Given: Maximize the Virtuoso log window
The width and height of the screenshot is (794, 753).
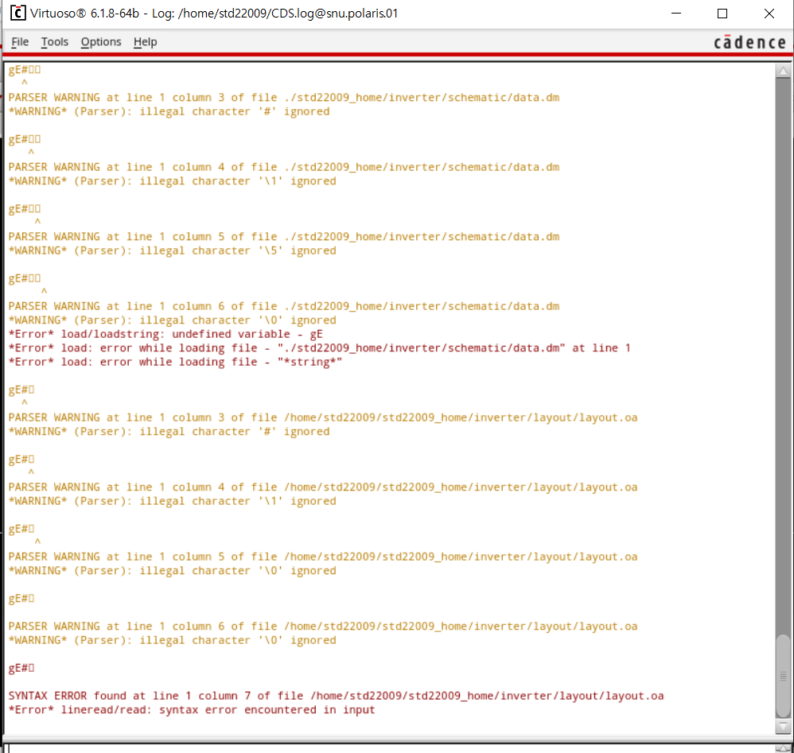Looking at the screenshot, I should tap(722, 14).
